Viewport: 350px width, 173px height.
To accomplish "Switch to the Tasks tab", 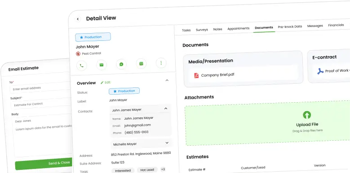I will pyautogui.click(x=186, y=30).
